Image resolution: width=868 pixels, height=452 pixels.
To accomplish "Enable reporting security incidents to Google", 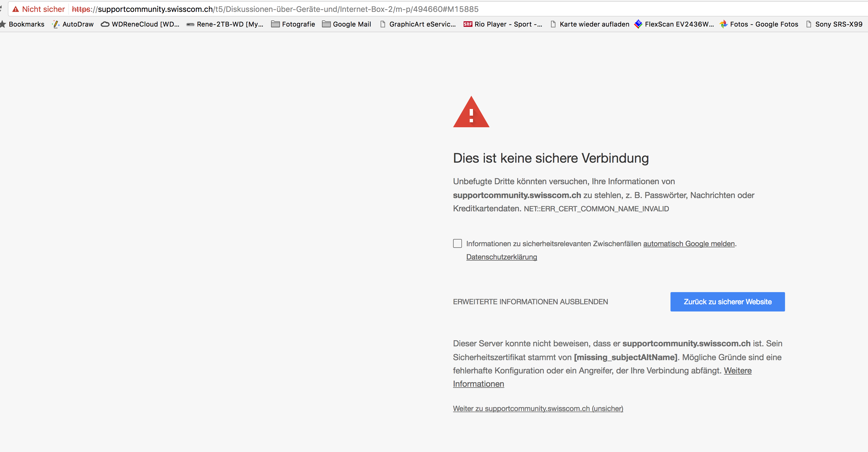I will (x=457, y=243).
